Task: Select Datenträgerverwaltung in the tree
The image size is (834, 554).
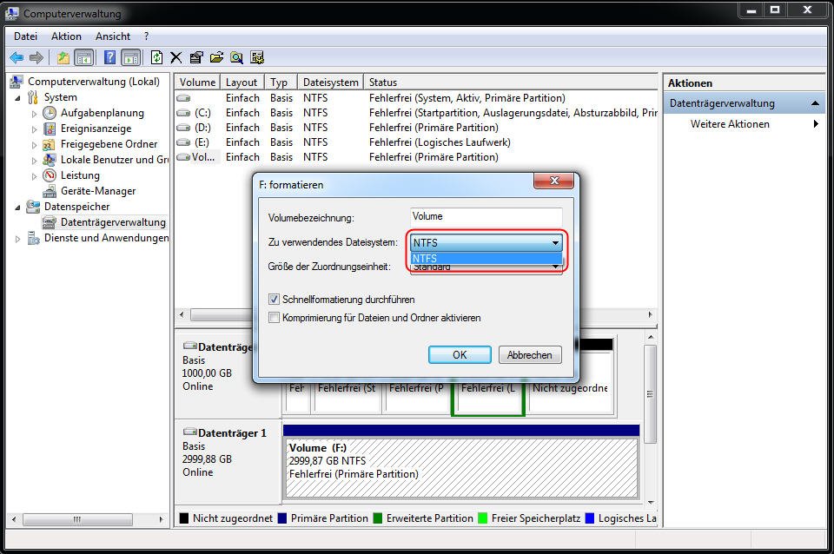Action: point(113,222)
